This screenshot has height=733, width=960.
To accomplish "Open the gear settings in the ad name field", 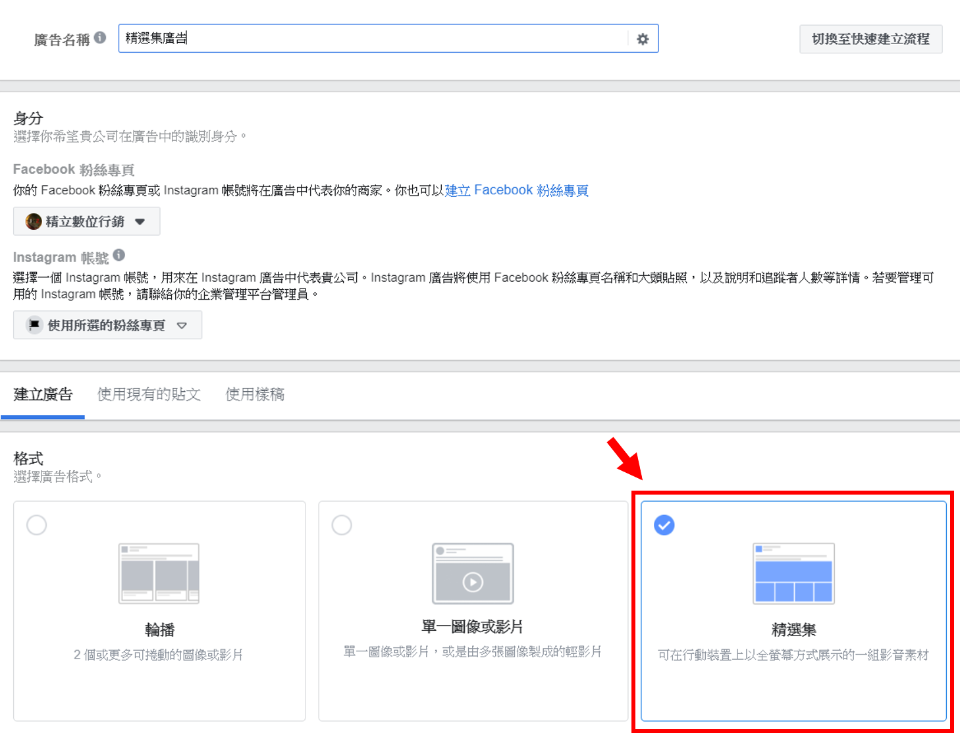I will 641,39.
